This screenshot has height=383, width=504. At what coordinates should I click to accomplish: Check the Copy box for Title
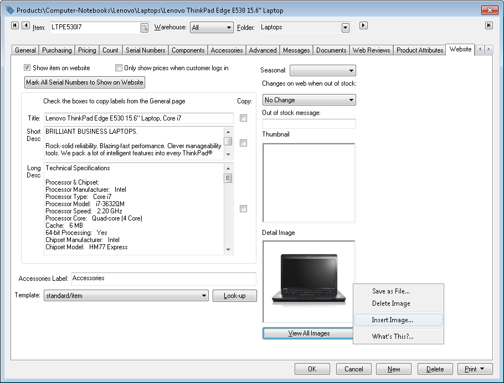243,118
